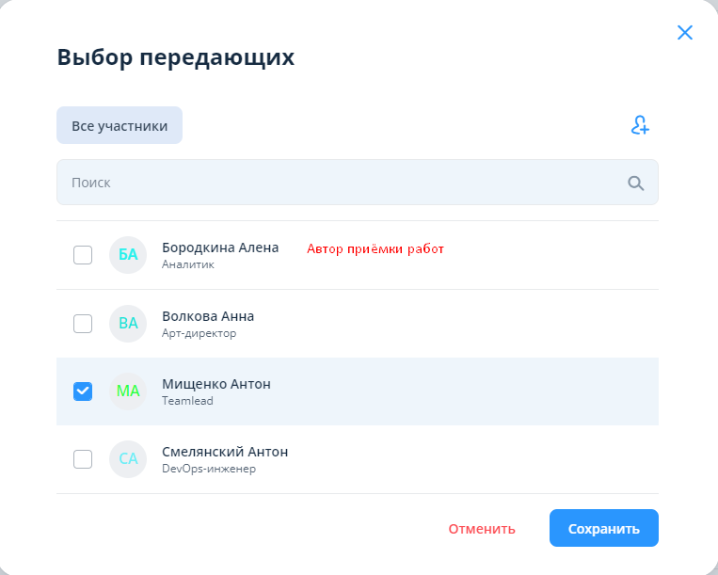Close the Выбор передающих dialog
The image size is (718, 575).
(x=685, y=33)
